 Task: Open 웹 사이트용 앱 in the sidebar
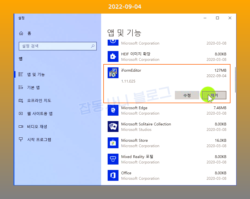click(x=40, y=113)
